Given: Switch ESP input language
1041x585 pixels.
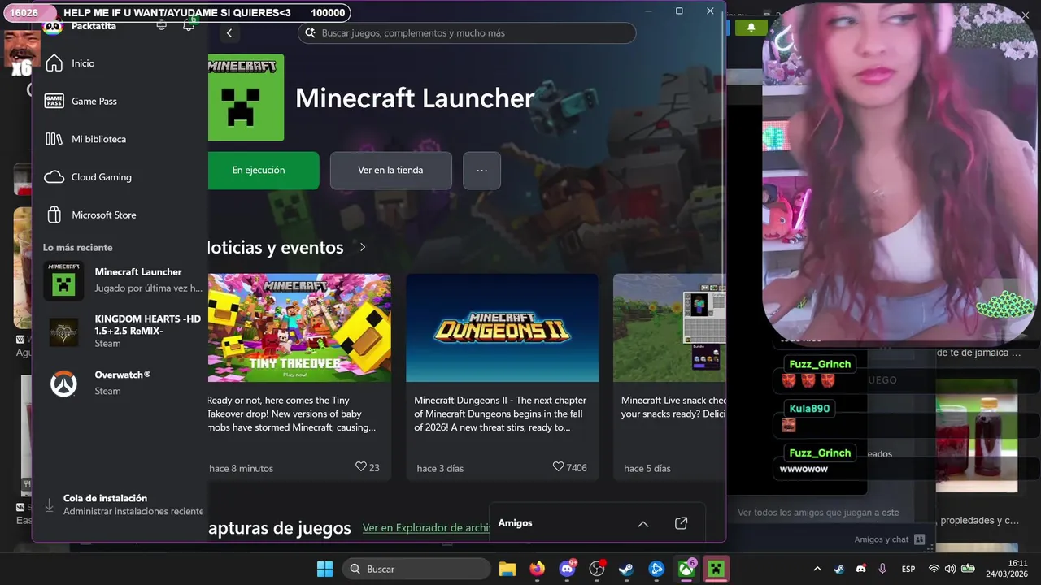Looking at the screenshot, I should click(x=908, y=569).
